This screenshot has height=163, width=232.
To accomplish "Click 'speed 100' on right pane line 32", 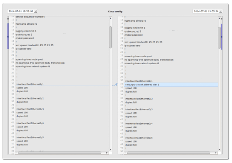I will (x=131, y=88).
